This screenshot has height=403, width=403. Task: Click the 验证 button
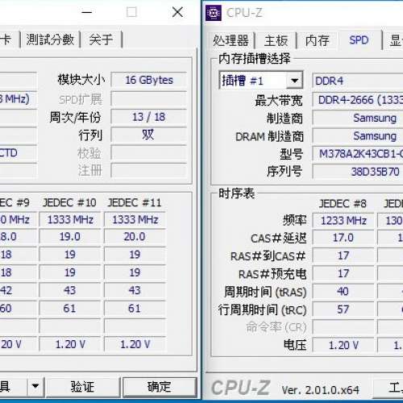[82, 387]
